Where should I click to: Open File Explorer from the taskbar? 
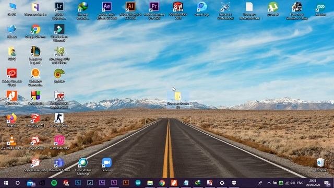150,183
